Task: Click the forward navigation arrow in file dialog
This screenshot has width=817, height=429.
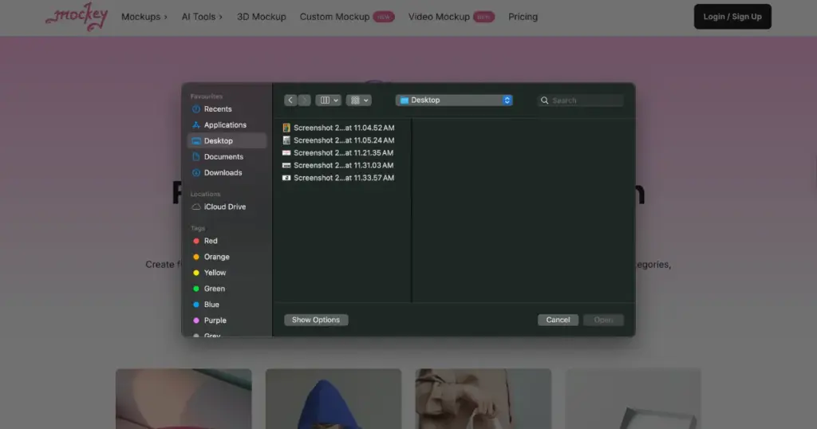Action: pyautogui.click(x=304, y=100)
